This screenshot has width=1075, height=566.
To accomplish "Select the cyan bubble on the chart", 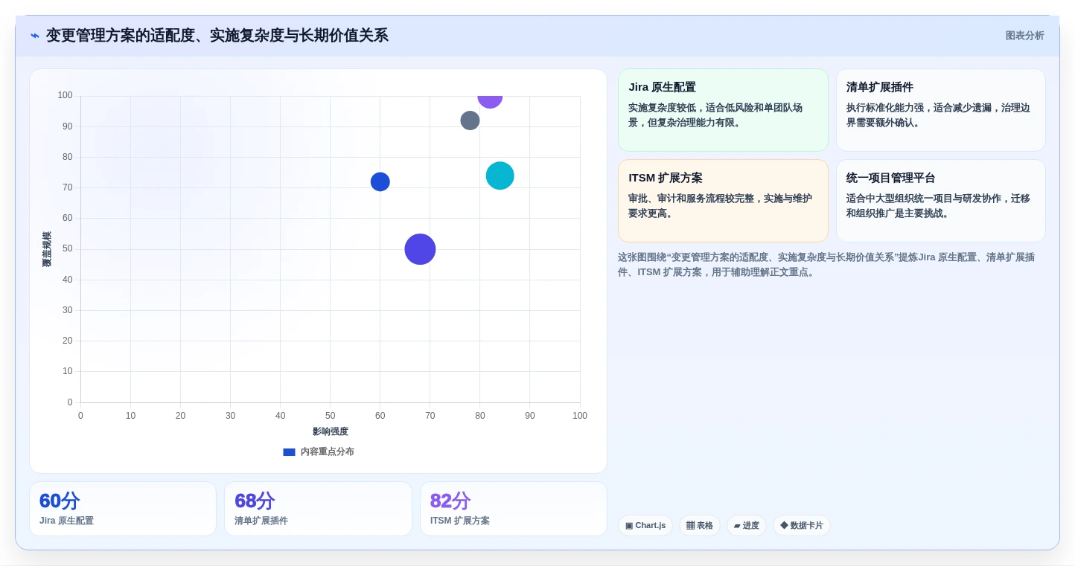I will click(500, 176).
